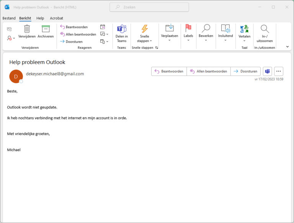Screen dimensions: 294x223
Task: Expand the Labels dropdown chevron
Action: pos(188,40)
